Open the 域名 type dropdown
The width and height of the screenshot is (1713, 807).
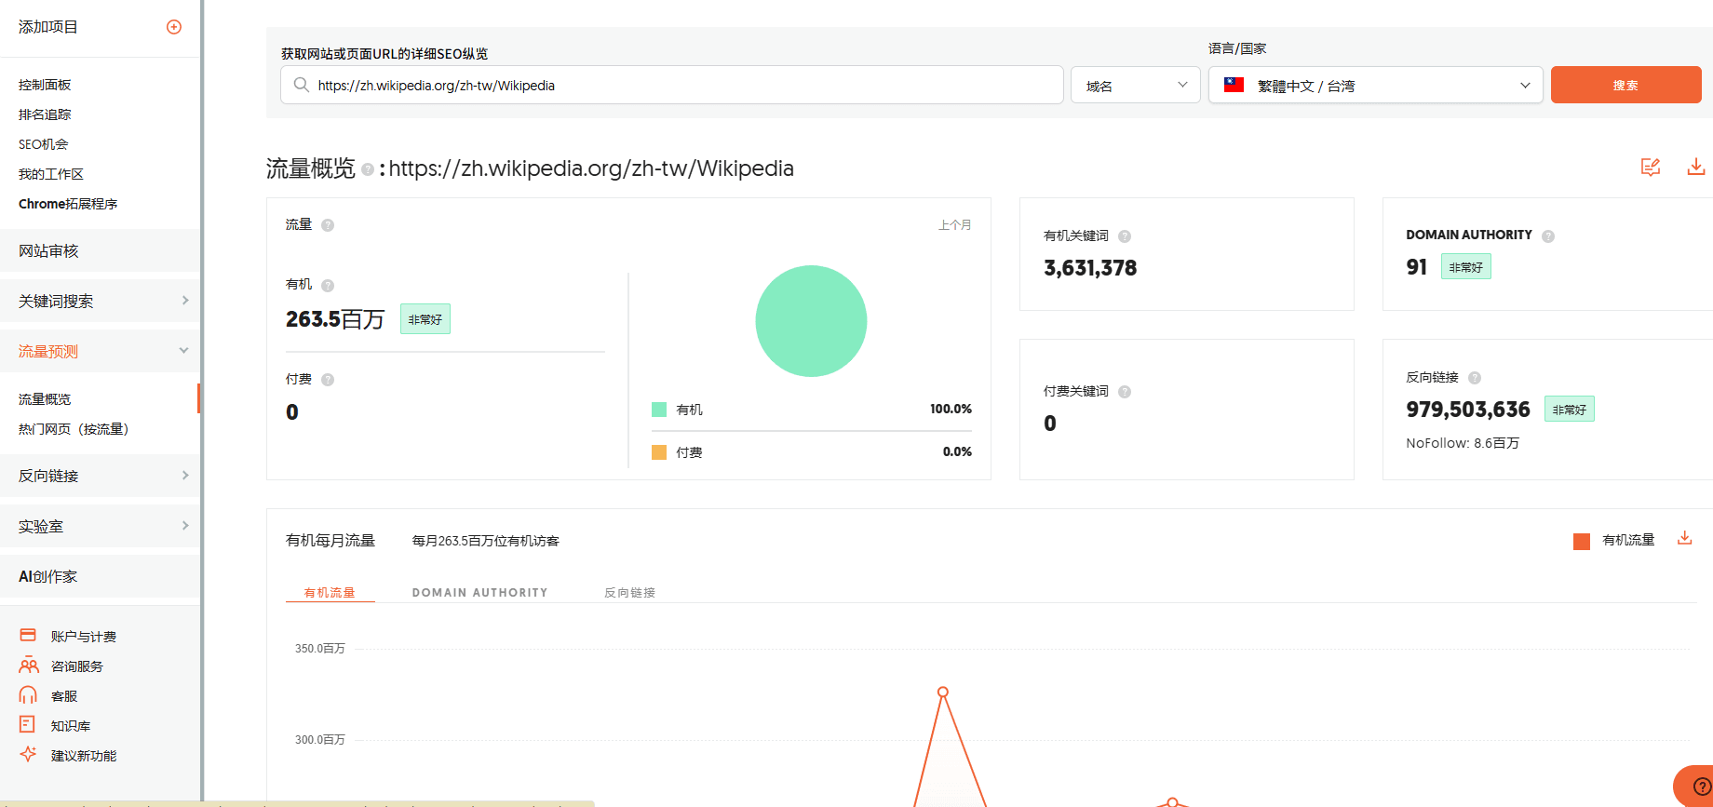click(1136, 85)
